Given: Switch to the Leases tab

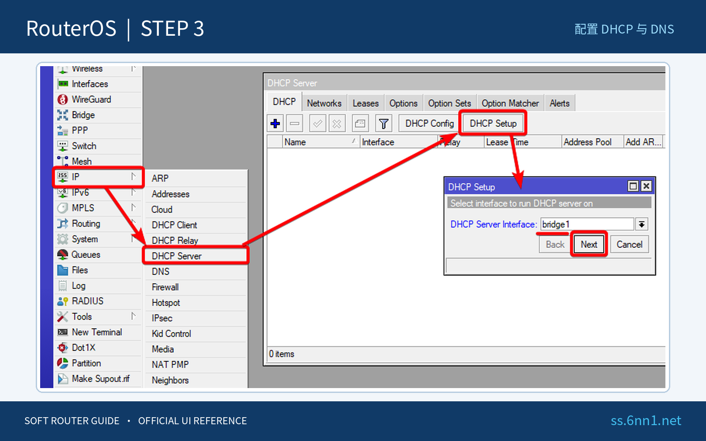Looking at the screenshot, I should (x=366, y=103).
